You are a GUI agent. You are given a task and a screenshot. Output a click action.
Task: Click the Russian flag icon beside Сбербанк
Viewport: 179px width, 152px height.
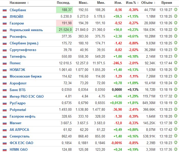point(5,10)
